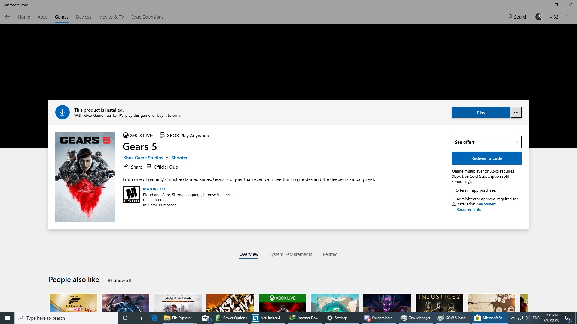Open the Apps tab

click(42, 17)
